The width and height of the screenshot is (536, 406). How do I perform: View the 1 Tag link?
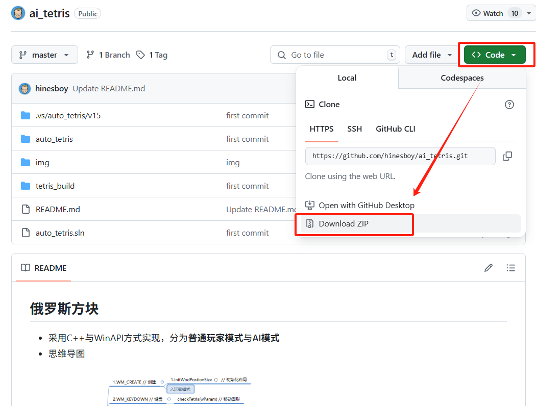[152, 55]
